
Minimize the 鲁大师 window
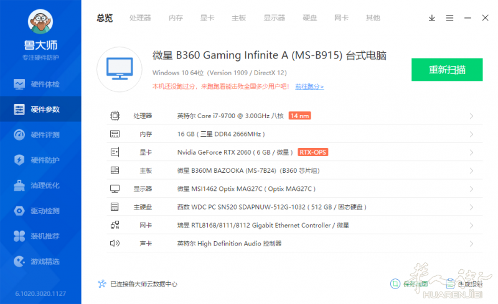(467, 18)
